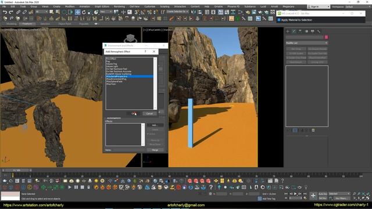Click the time slider frame handle
The height and width of the screenshot is (209, 372).
(x=17, y=170)
